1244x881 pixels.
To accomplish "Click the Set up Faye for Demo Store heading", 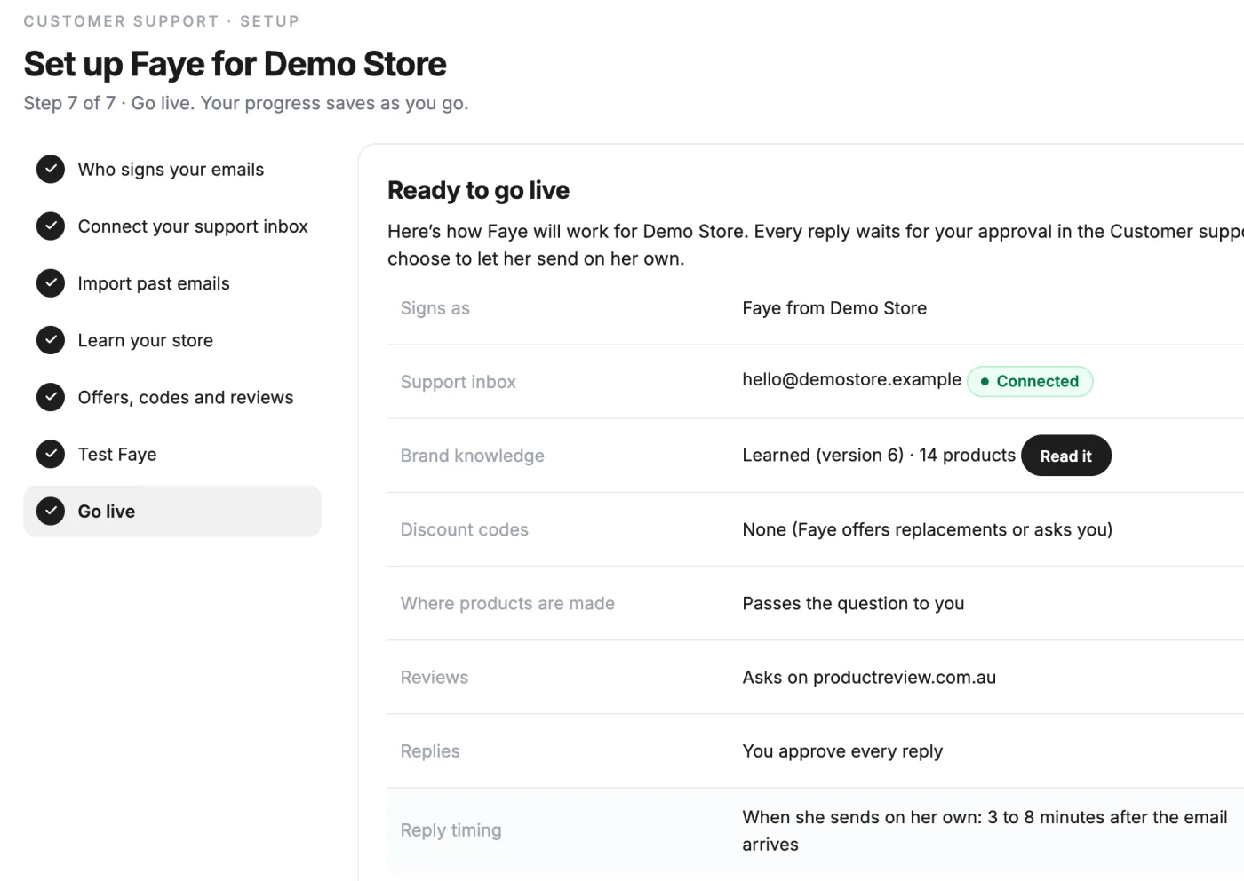I will (235, 64).
